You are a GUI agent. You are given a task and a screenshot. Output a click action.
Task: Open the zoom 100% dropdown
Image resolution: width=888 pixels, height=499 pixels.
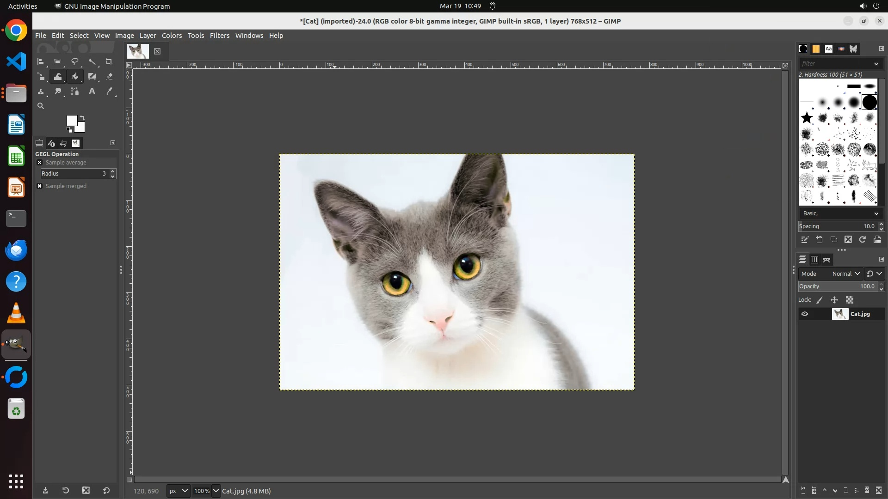coord(216,491)
